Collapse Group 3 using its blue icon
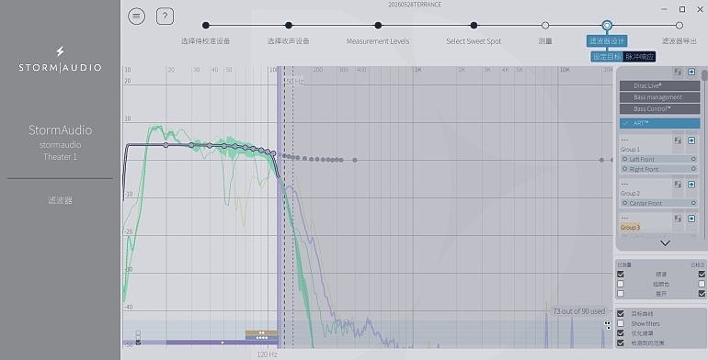This screenshot has height=360, width=708. [691, 219]
